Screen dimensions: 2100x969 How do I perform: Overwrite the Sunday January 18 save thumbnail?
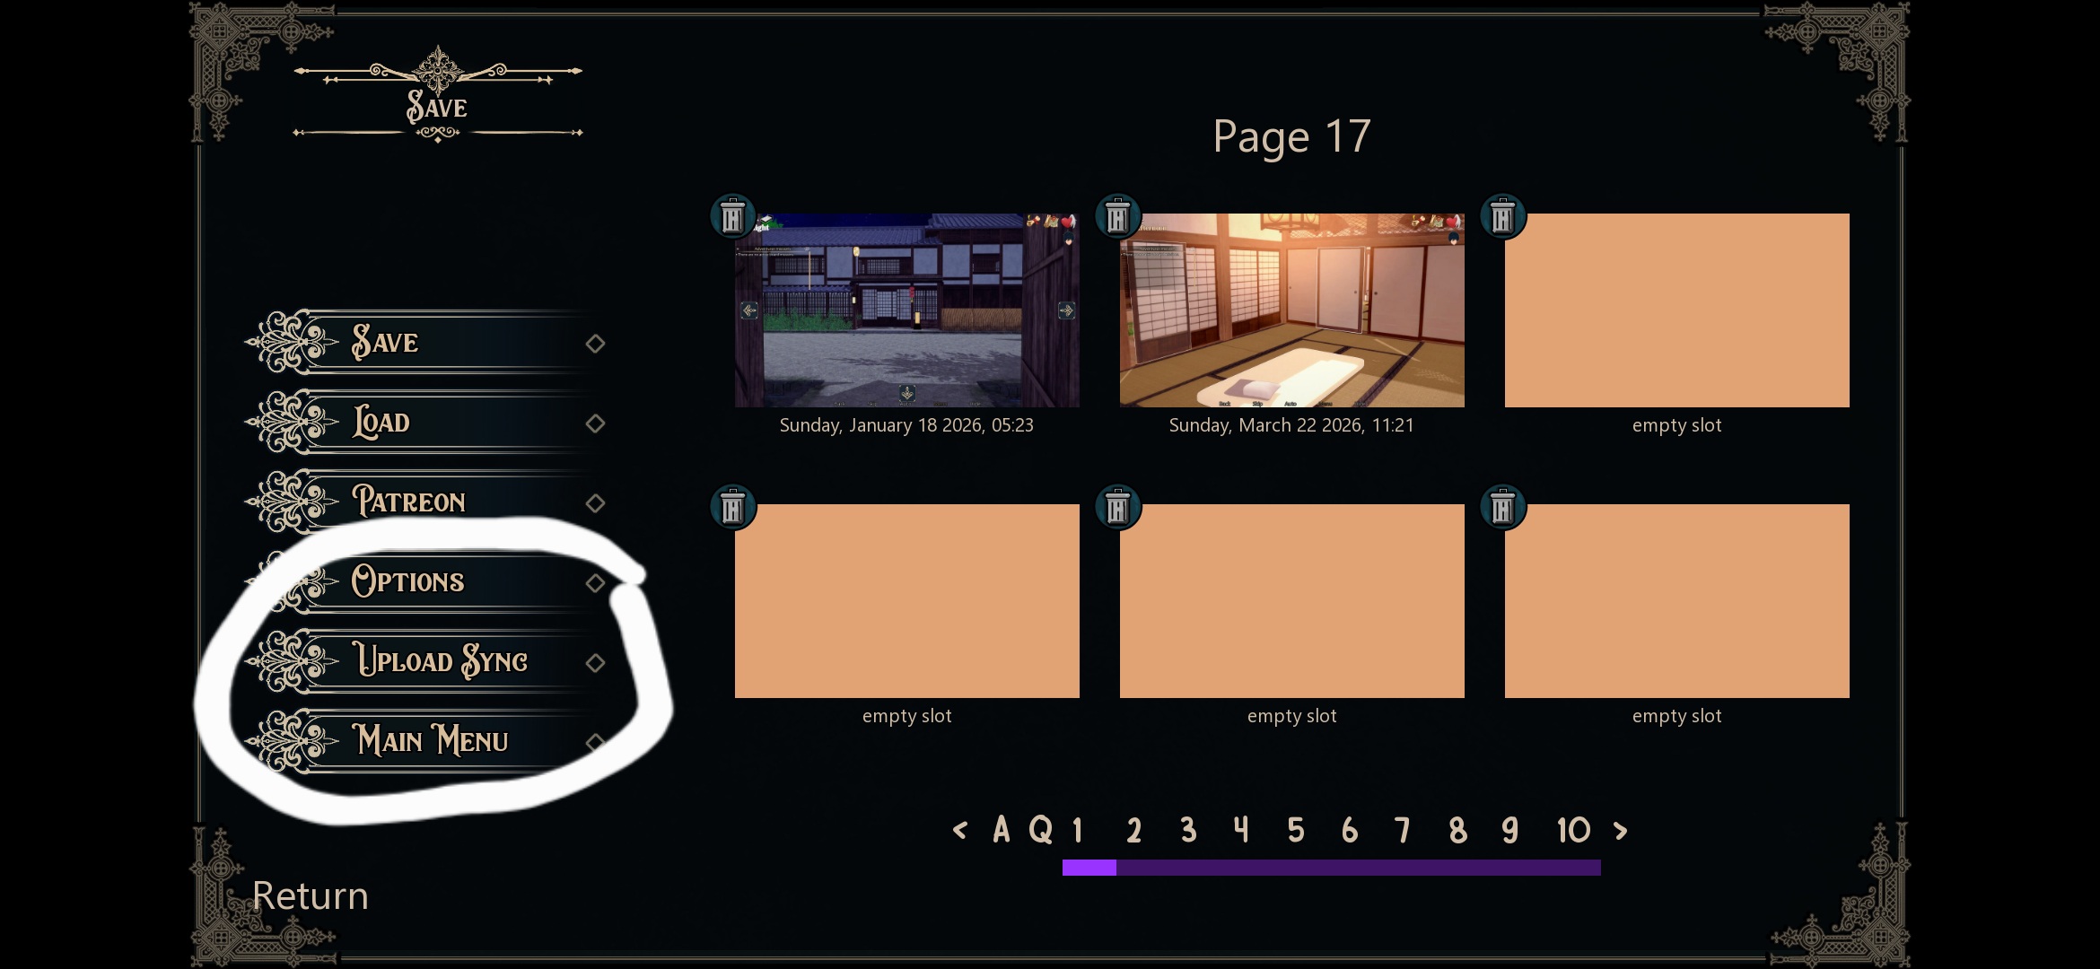pos(906,310)
